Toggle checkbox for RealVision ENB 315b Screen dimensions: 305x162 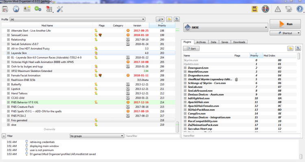(9, 80)
